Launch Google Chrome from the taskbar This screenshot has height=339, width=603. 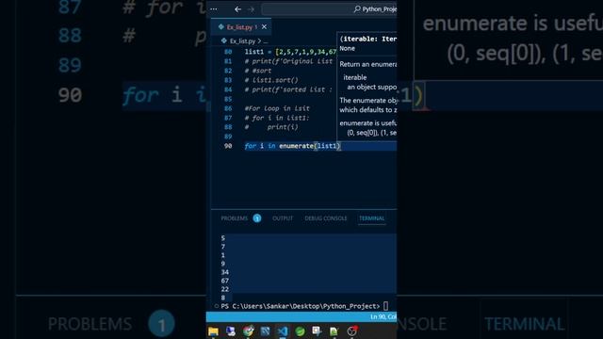click(x=249, y=331)
